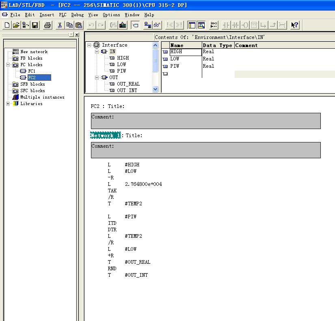This screenshot has height=321, width=335.
Task: Open the PLC menu
Action: pos(62,15)
